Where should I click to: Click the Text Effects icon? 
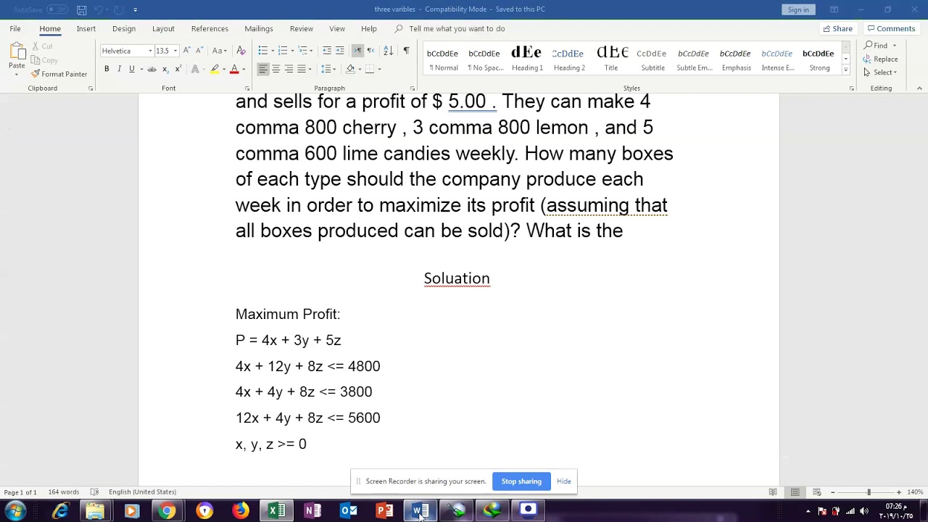(195, 69)
